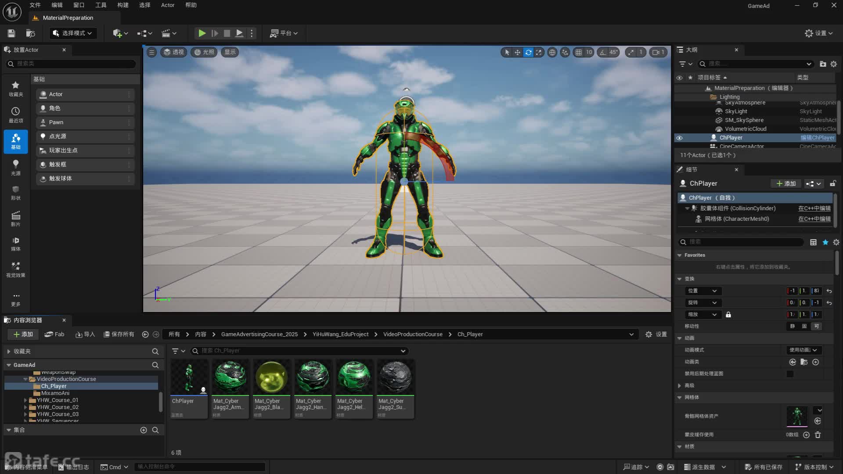Open the Visual Effects category in Place Actors
This screenshot has width=843, height=474.
click(x=15, y=269)
